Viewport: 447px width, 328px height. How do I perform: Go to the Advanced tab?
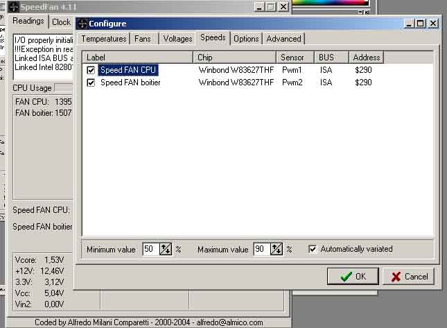283,39
